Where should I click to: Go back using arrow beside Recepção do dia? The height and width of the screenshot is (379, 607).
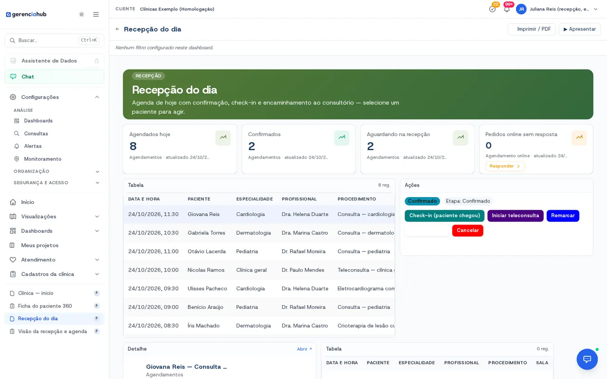click(118, 29)
